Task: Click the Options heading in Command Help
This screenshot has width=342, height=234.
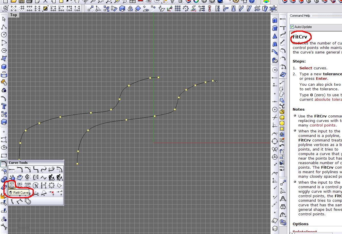Action: 300,224
